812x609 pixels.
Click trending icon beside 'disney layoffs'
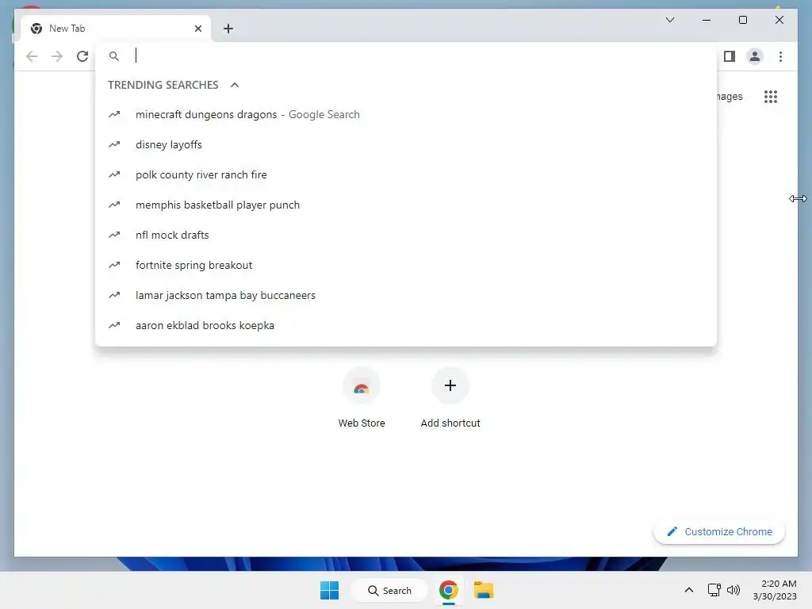(114, 144)
